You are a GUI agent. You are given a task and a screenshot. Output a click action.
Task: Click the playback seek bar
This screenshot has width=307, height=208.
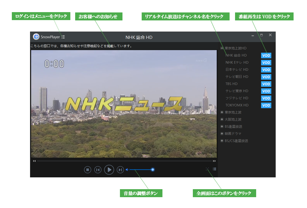[x=124, y=161]
